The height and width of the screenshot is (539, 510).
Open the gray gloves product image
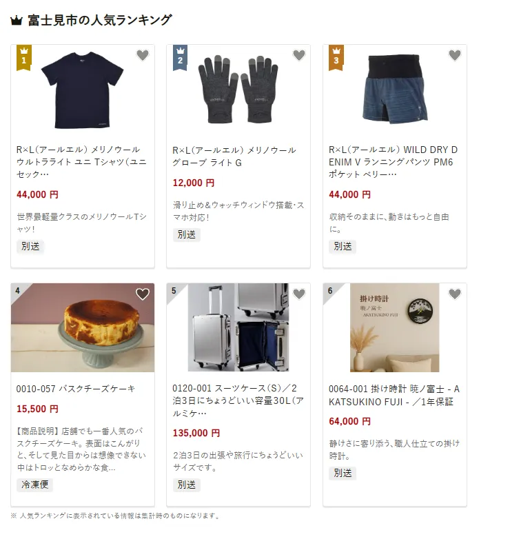tap(238, 89)
